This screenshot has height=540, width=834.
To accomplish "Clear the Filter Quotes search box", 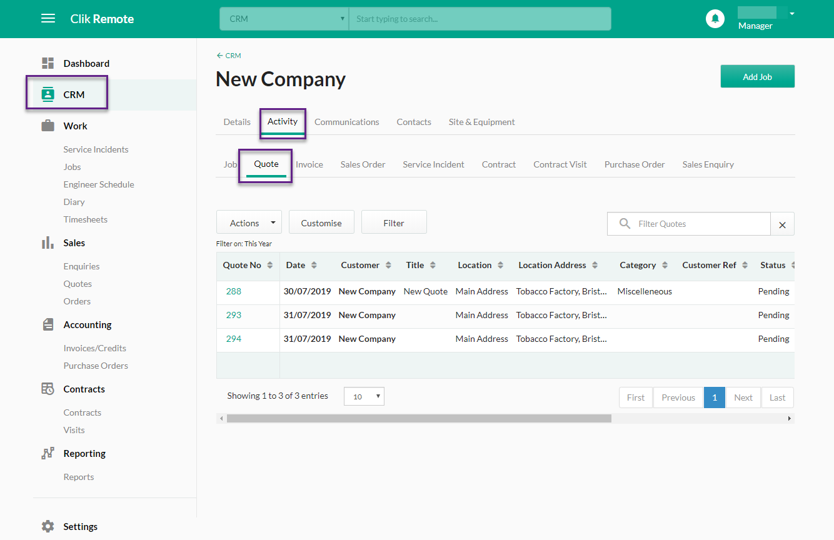I will pos(782,224).
